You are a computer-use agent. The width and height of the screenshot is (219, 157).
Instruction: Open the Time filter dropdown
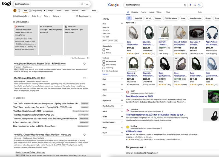[x=47, y=16]
